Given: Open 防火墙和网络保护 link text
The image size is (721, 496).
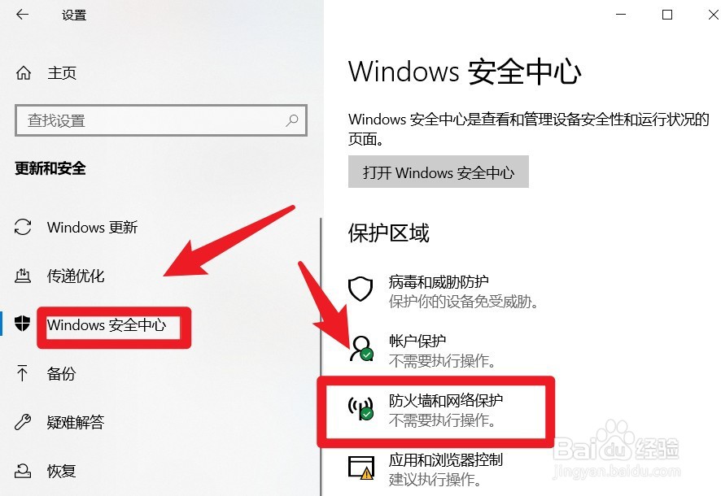Looking at the screenshot, I should 446,401.
